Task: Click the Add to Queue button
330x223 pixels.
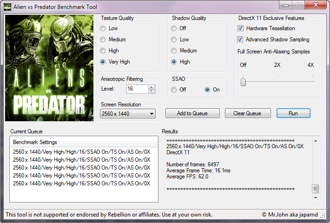Action: point(192,113)
